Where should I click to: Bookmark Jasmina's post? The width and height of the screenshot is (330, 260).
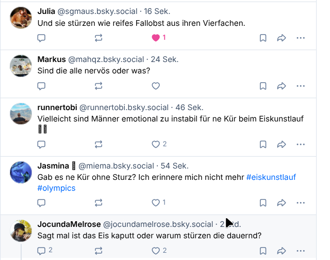262,203
